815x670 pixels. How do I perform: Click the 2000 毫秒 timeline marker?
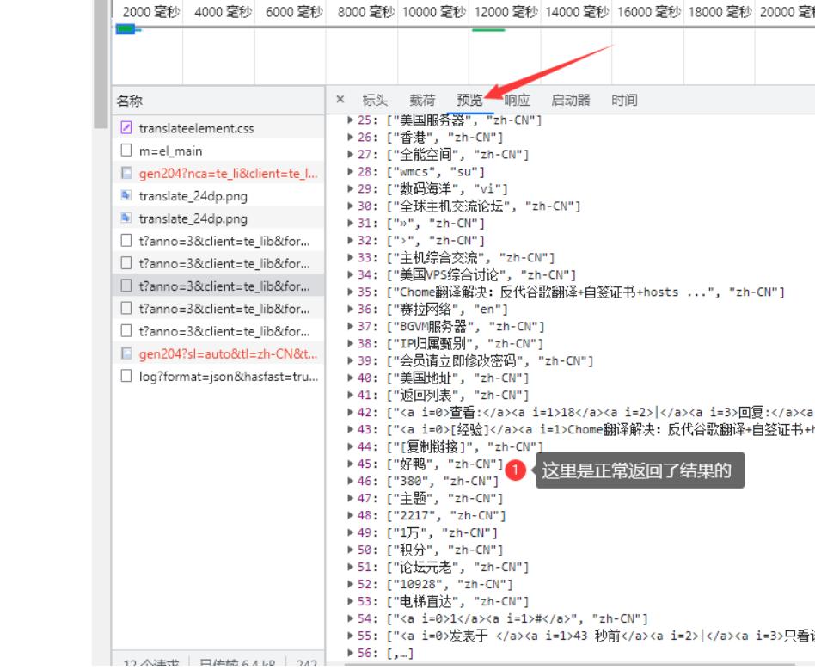(151, 11)
